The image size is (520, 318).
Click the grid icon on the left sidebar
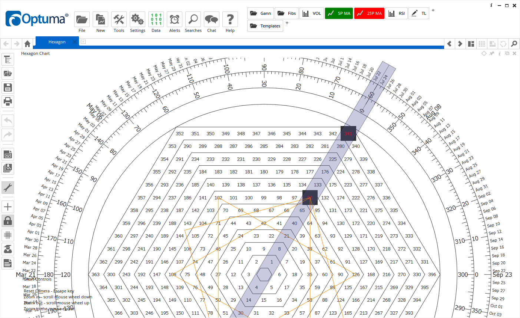(x=8, y=235)
